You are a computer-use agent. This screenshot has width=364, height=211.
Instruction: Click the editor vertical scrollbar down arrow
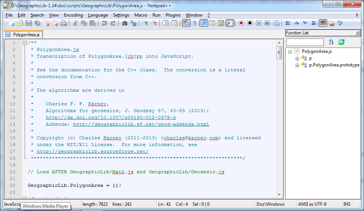279,195
